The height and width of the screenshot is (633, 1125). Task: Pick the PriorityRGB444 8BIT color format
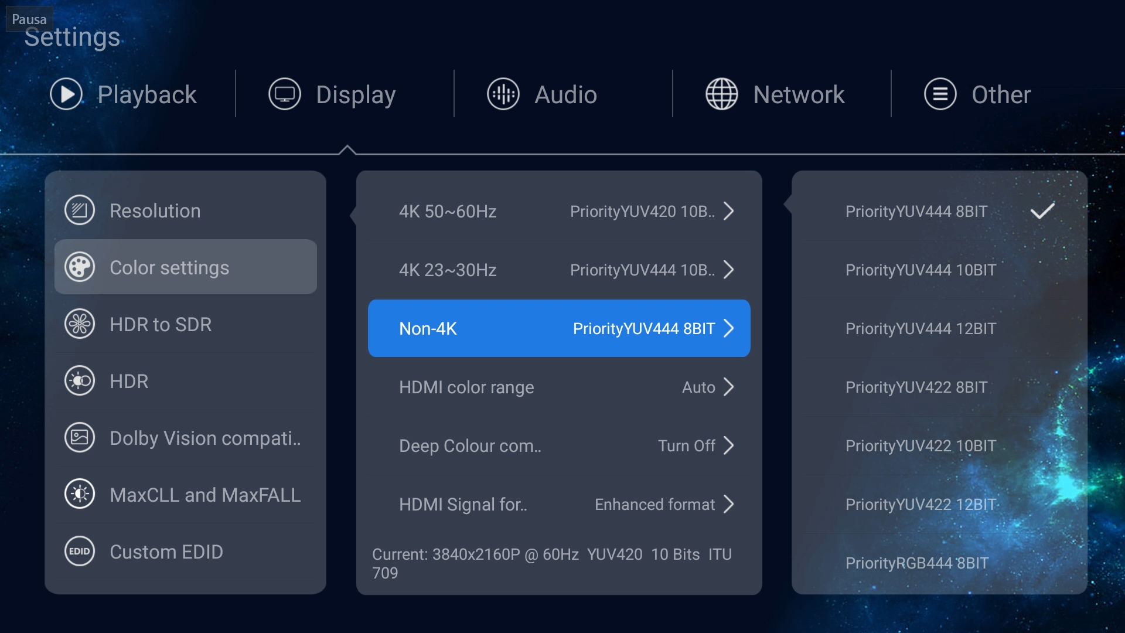click(939, 563)
